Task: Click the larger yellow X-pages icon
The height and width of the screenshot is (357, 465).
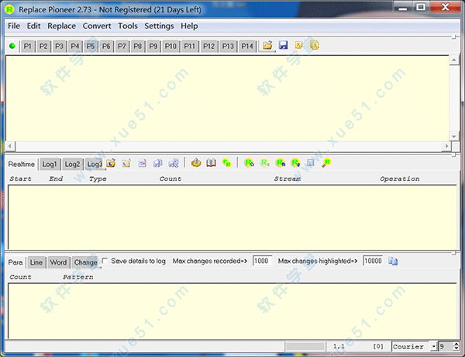Action: tap(315, 45)
